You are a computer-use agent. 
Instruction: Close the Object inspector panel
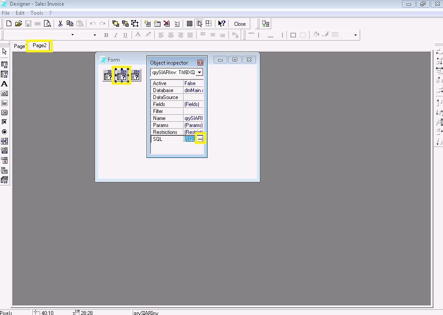point(200,63)
